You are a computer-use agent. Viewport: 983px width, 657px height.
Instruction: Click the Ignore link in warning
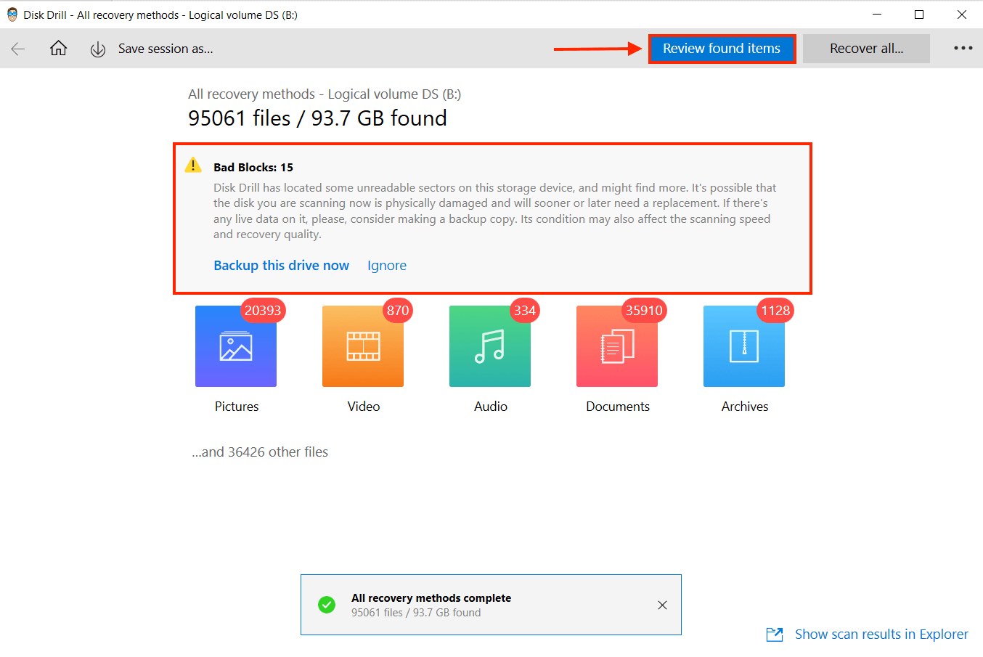[x=386, y=265]
